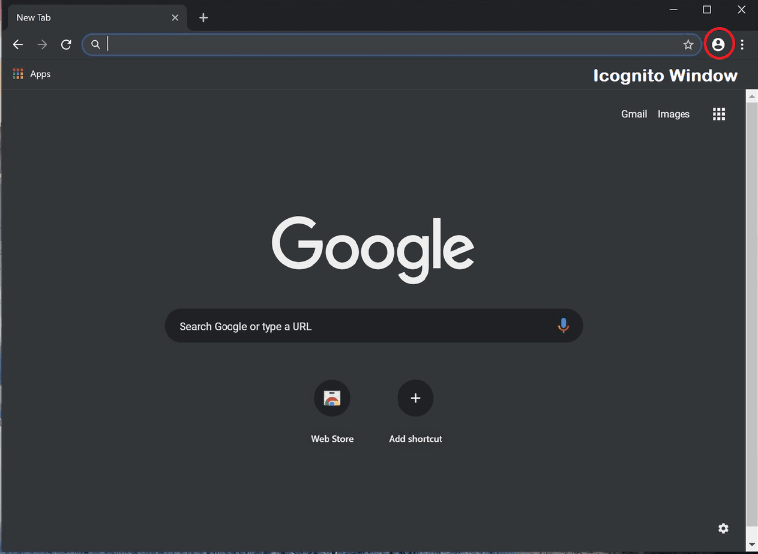Select the New Tab tab
Viewport: 758px width, 554px height.
click(97, 17)
